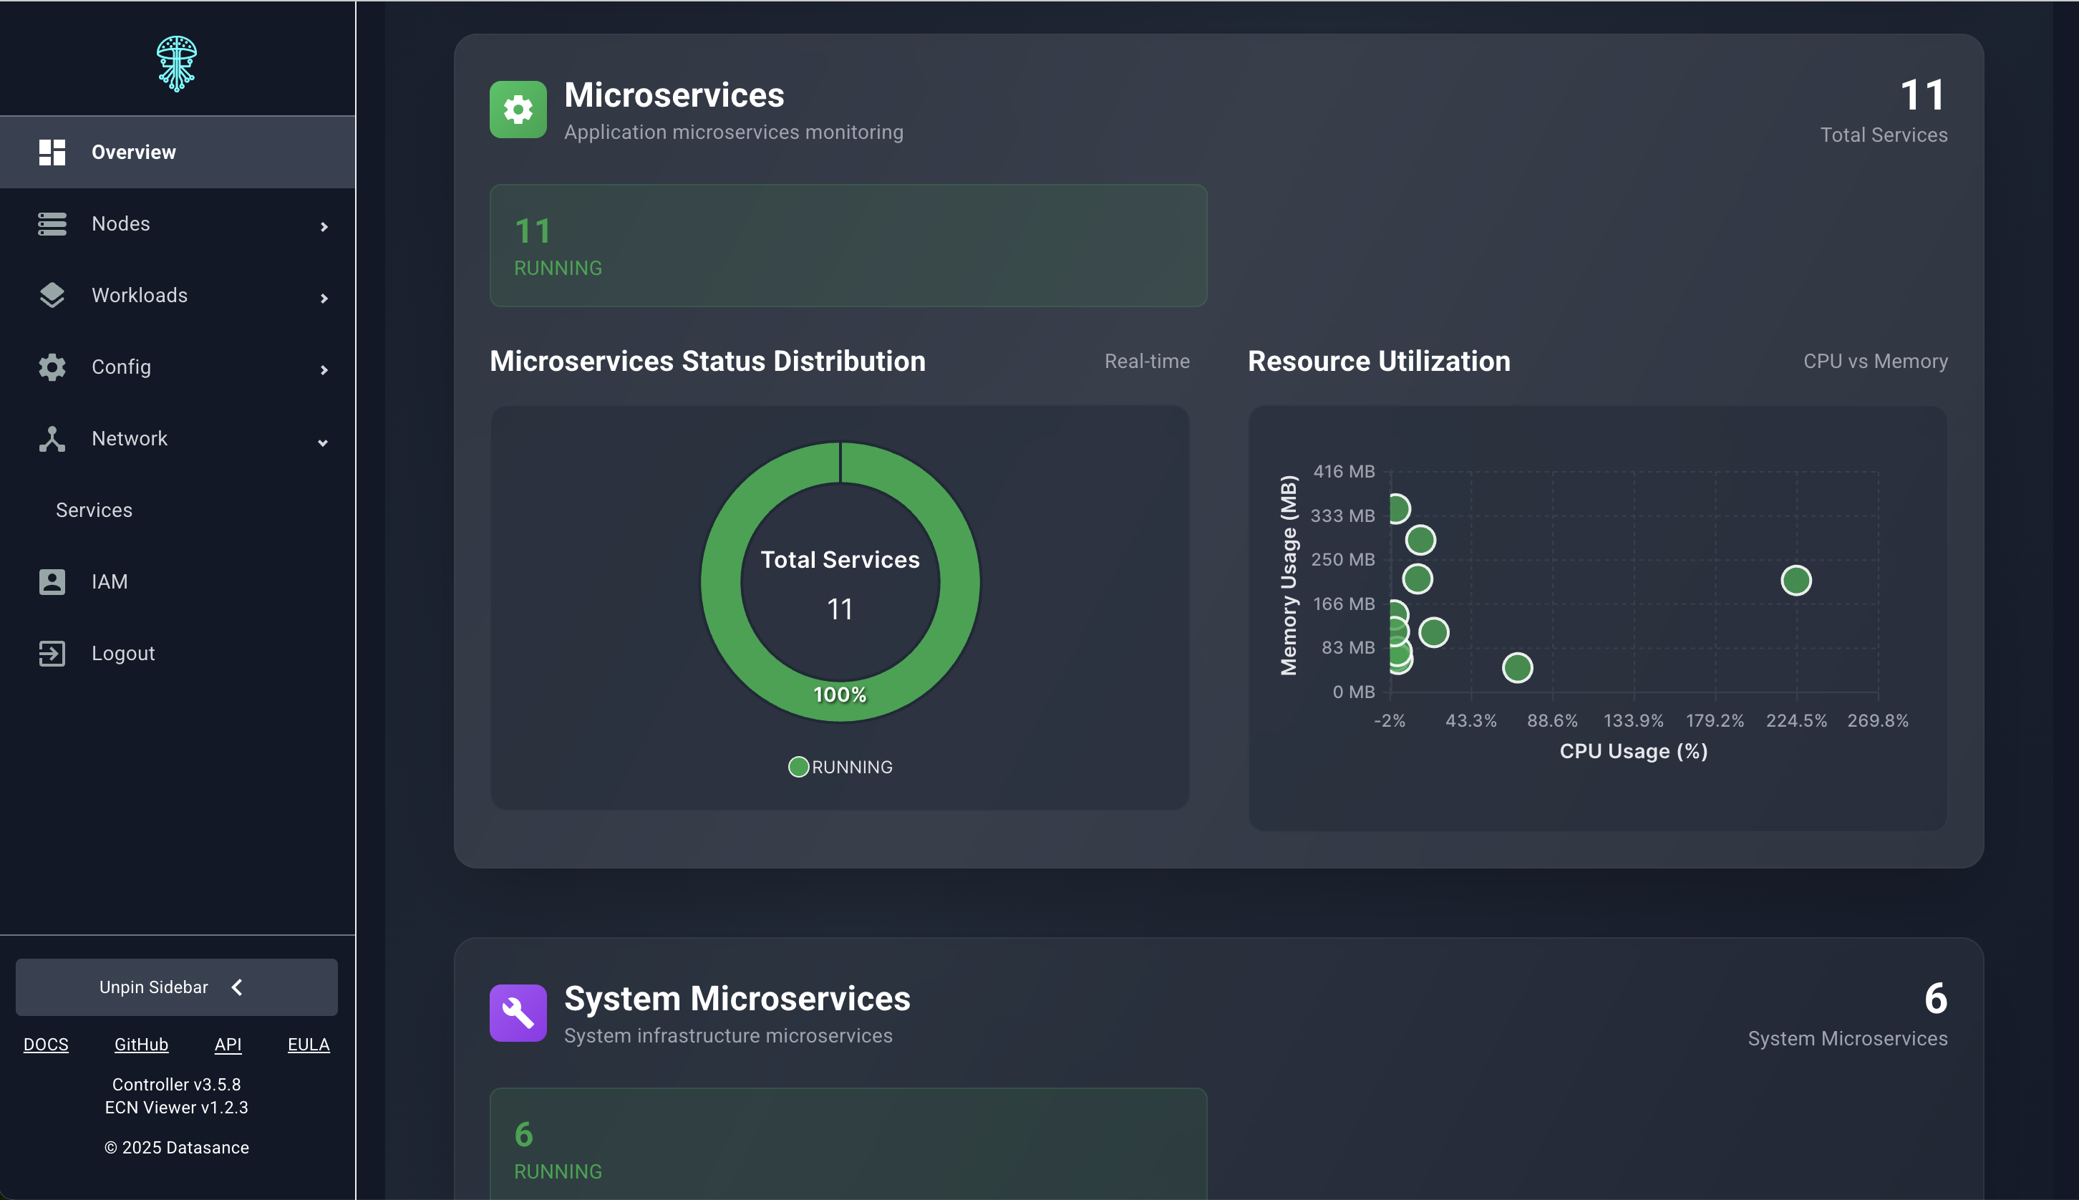Open the GitHub link
Screen dimensions: 2079x1200
pyautogui.click(x=141, y=1043)
